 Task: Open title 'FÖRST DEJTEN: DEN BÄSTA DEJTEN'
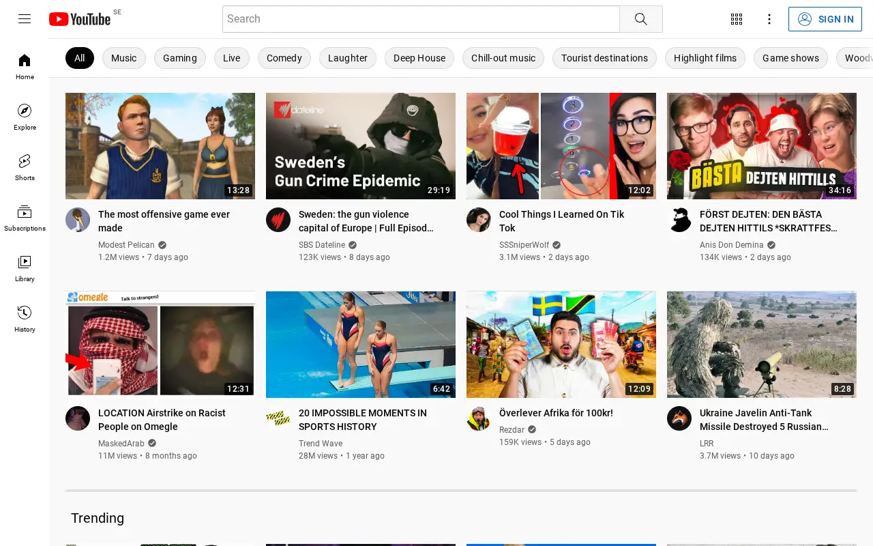click(x=769, y=221)
